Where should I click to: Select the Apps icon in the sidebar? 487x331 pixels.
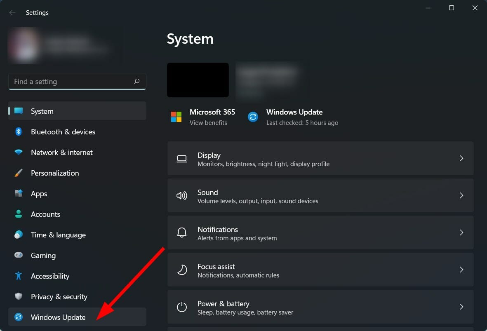[19, 193]
